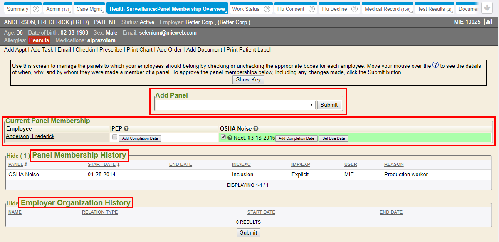Click the pop-out arrow icon beside Flu Decline tab
This screenshot has height=242, width=499.
point(354,9)
